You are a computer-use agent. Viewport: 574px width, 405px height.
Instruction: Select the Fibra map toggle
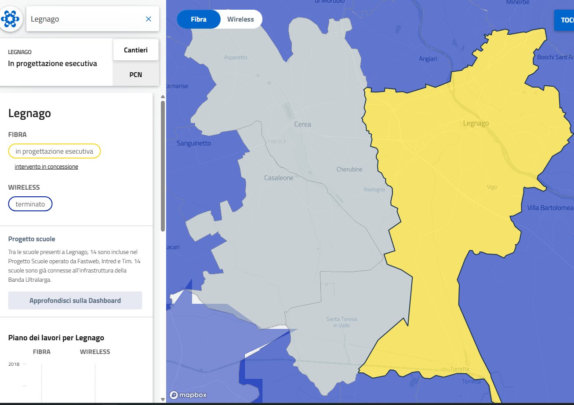tap(199, 19)
